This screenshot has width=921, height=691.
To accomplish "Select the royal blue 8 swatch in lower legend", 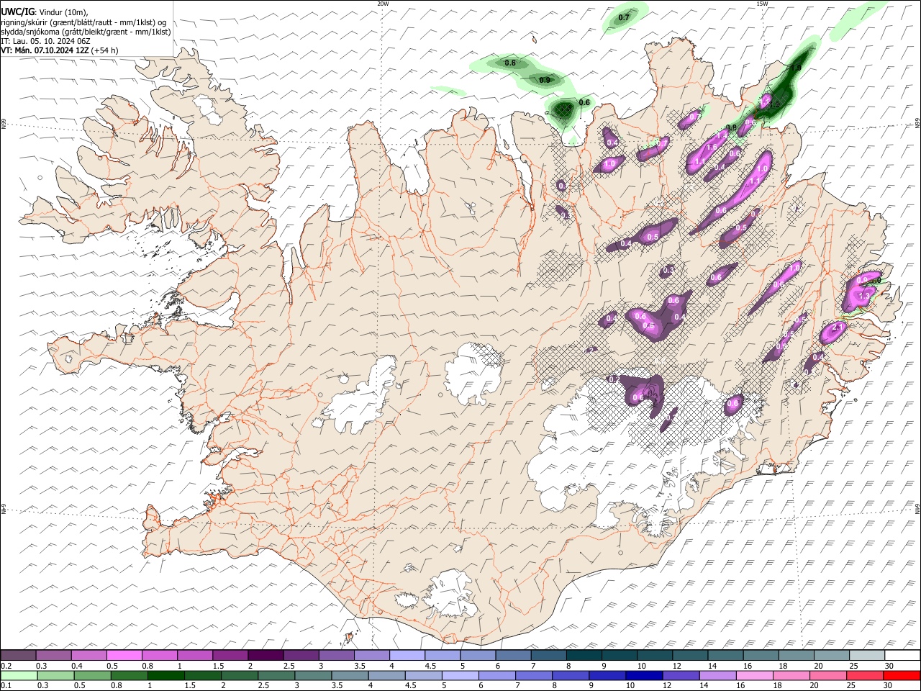I will (571, 675).
